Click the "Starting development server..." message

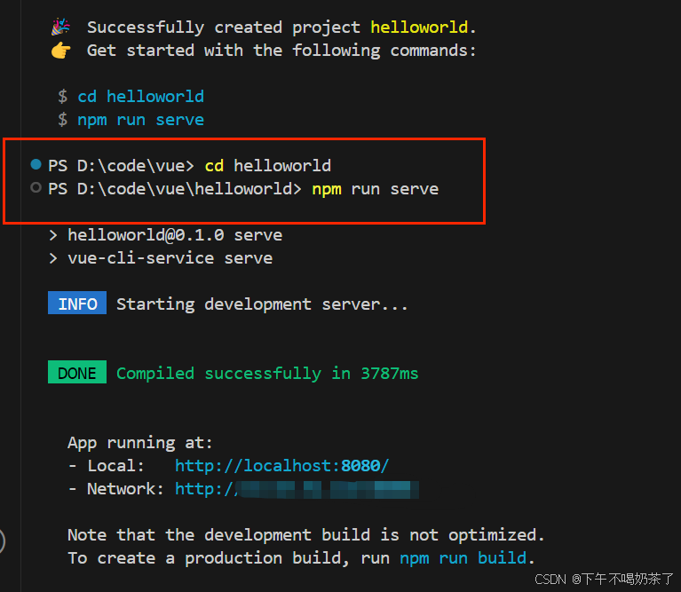coord(262,304)
